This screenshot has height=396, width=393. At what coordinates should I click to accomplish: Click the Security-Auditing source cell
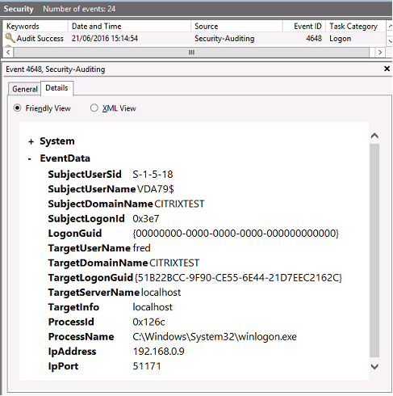tap(224, 39)
